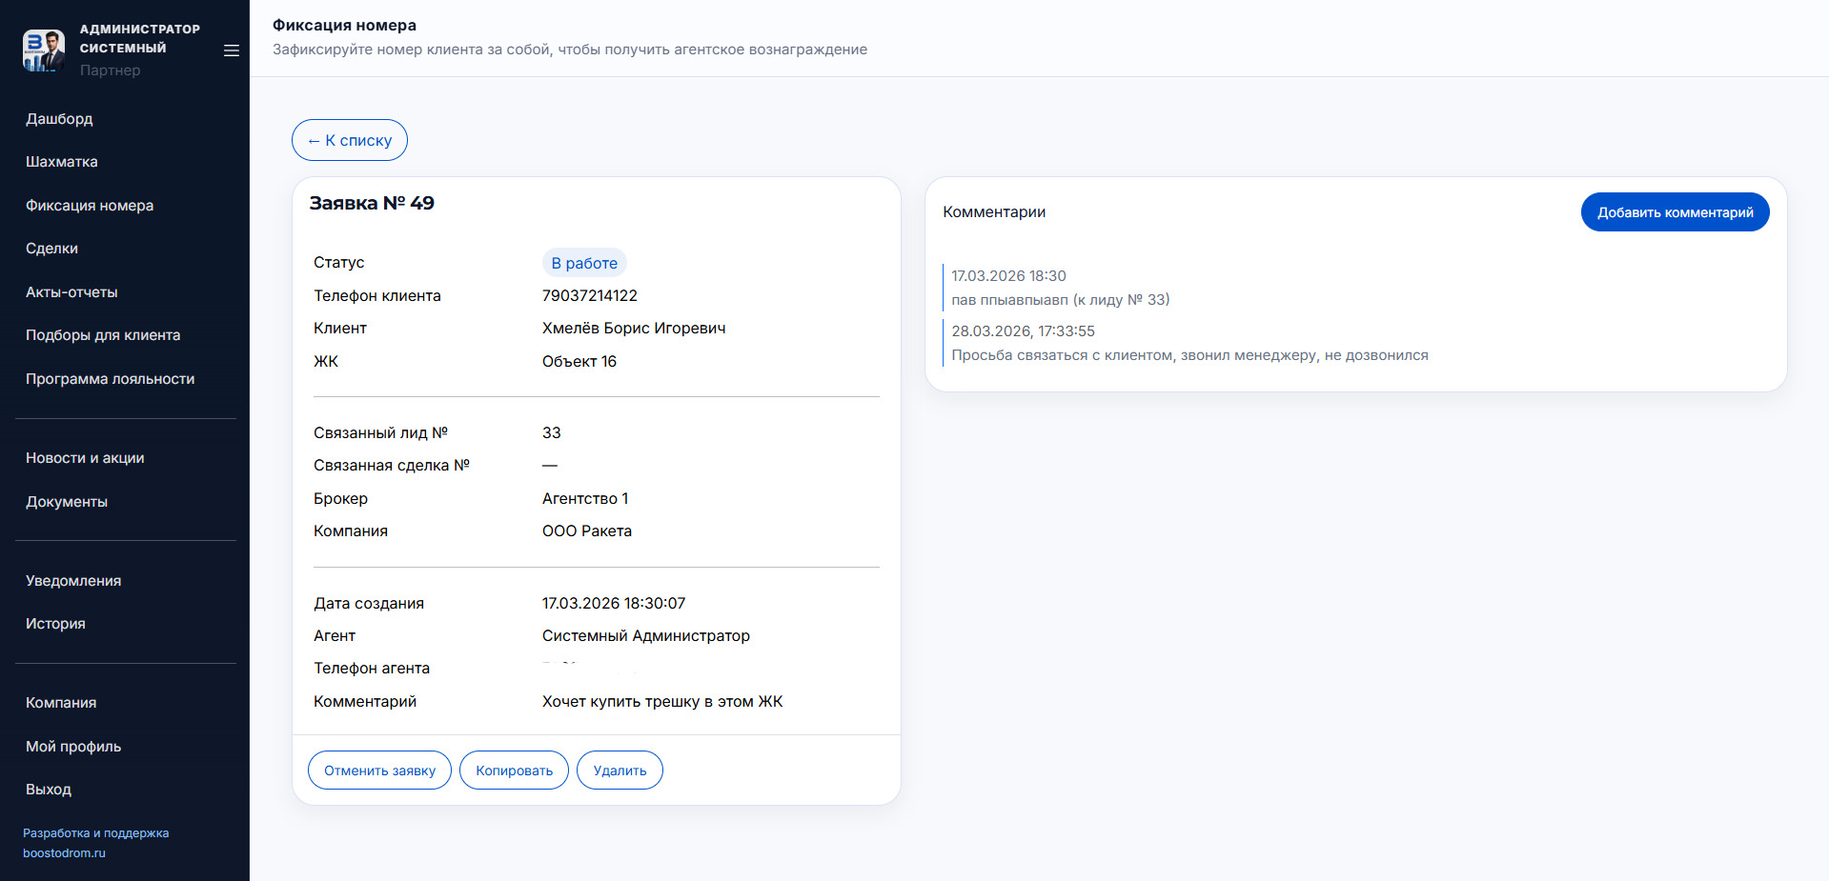View Новости и акции
1829x881 pixels.
click(x=85, y=458)
